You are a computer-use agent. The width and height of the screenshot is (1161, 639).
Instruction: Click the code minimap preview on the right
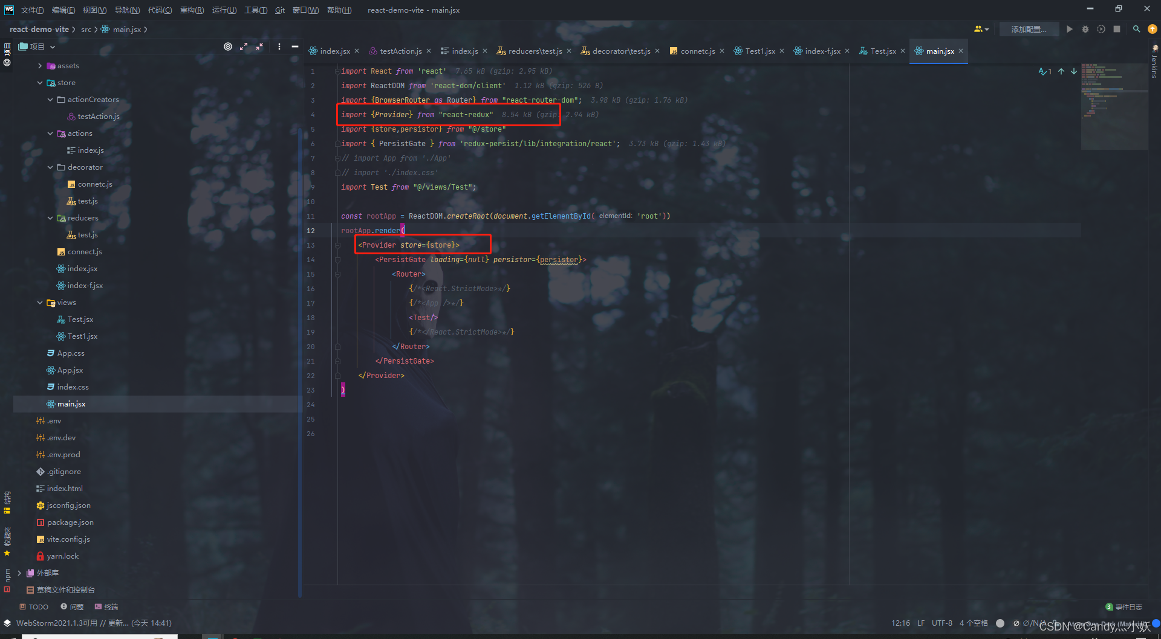point(1114,106)
